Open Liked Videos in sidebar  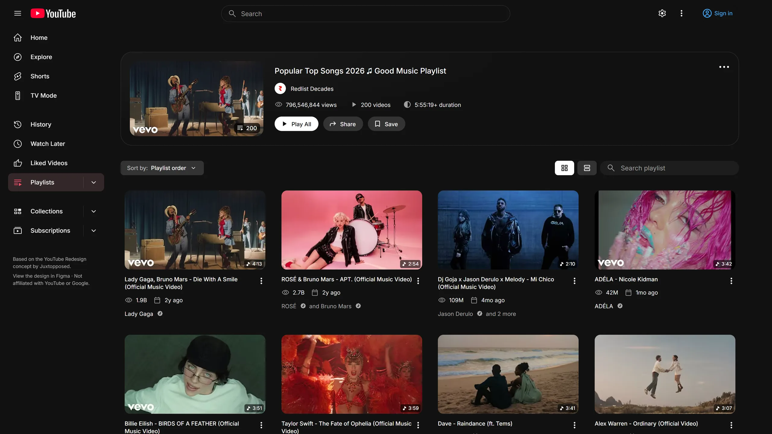[56, 163]
